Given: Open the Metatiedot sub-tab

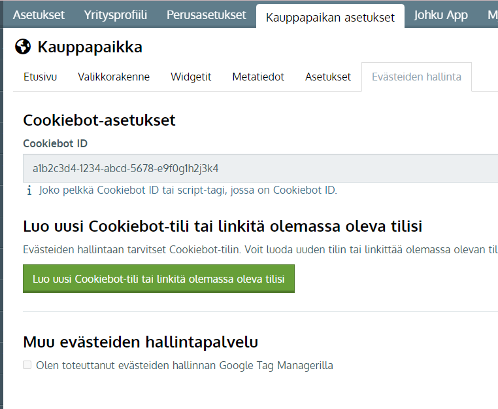Looking at the screenshot, I should click(258, 77).
